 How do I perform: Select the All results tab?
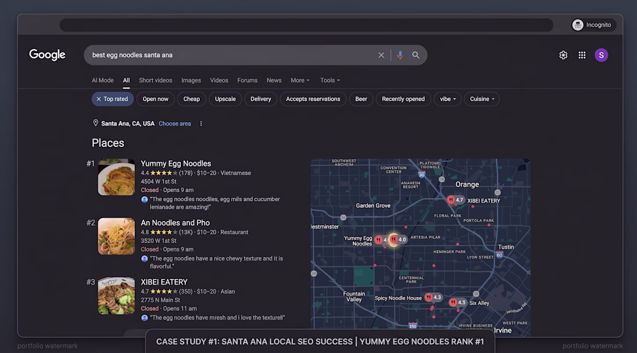[x=126, y=80]
